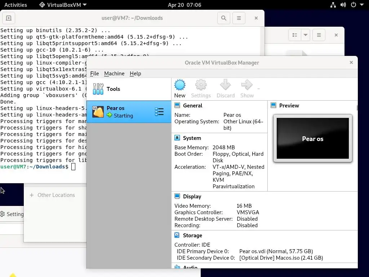
Task: Toggle list view in Files window
Action: point(295,35)
